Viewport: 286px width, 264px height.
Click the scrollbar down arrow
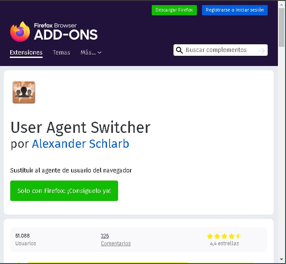282,259
